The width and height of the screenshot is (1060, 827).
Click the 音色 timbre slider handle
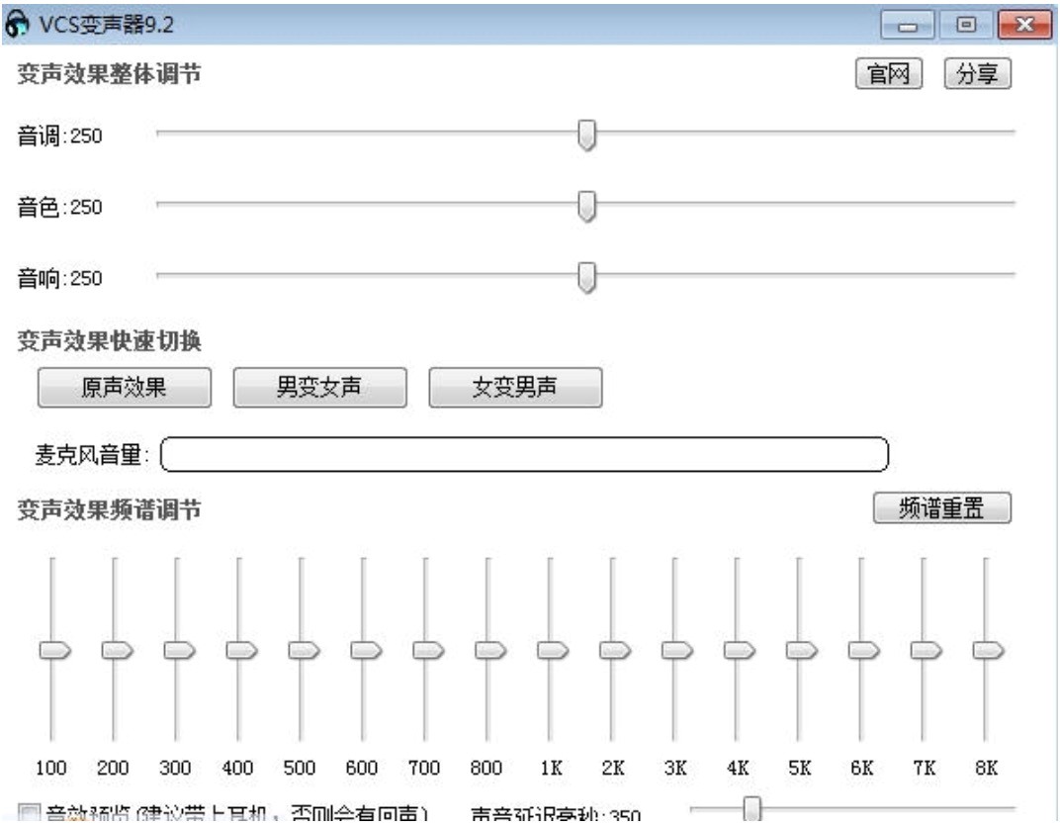[586, 206]
